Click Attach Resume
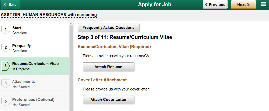The image size is (269, 111). (108, 67)
